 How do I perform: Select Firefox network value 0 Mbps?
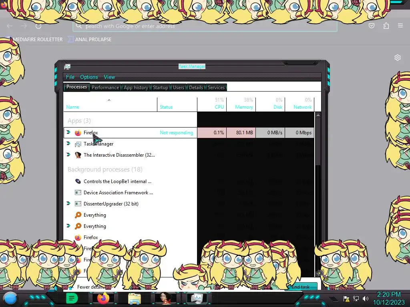tap(303, 133)
